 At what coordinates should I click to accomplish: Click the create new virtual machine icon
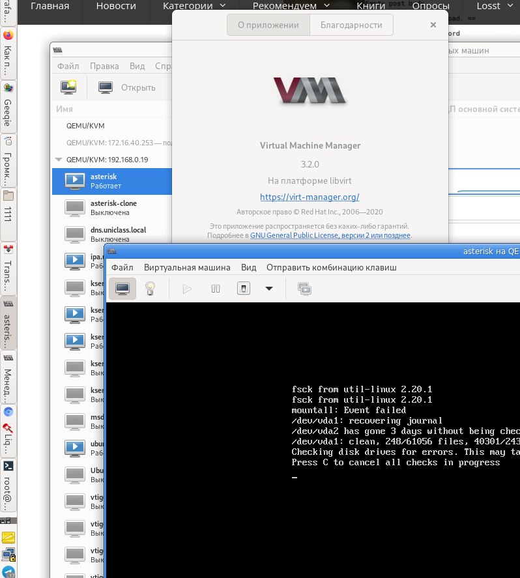(x=68, y=87)
